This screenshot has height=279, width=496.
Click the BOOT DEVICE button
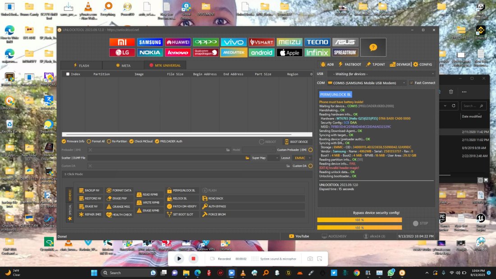click(296, 142)
